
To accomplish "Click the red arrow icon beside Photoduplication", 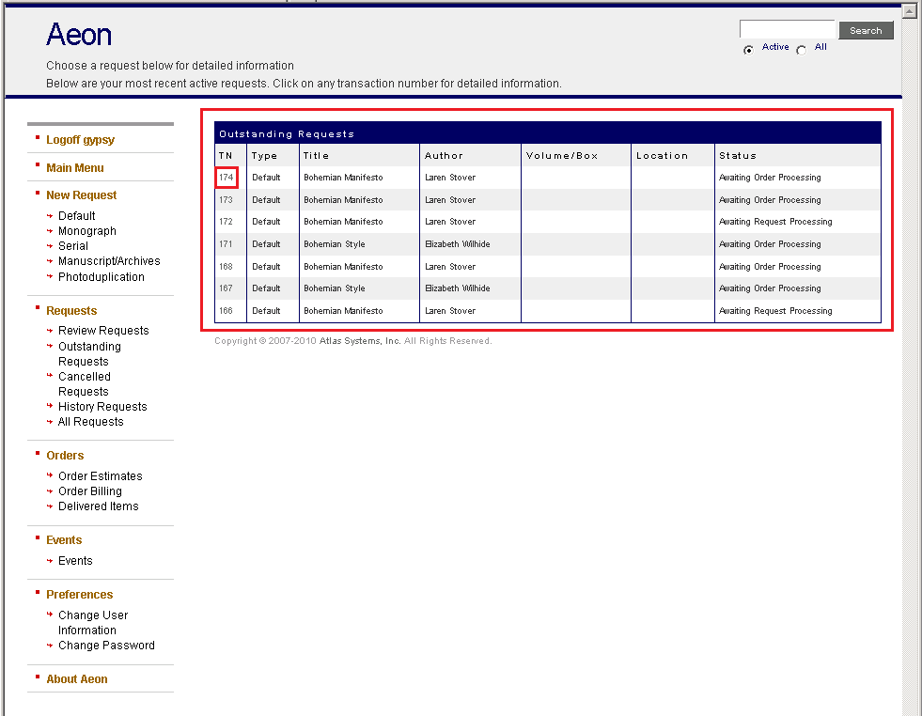I will [x=50, y=276].
